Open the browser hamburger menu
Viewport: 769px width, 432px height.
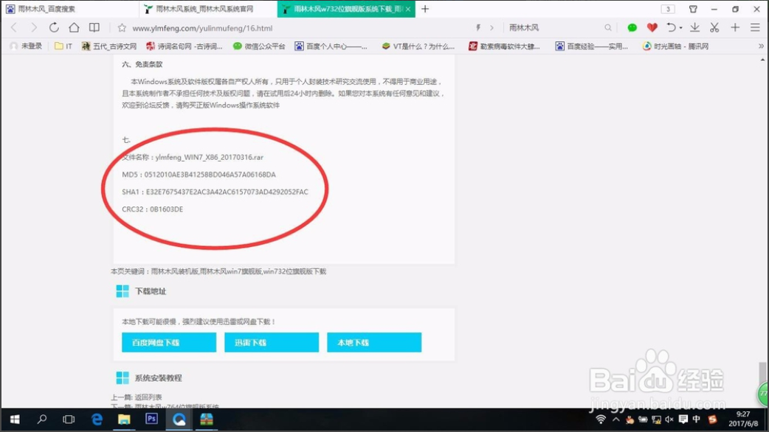[x=755, y=28]
